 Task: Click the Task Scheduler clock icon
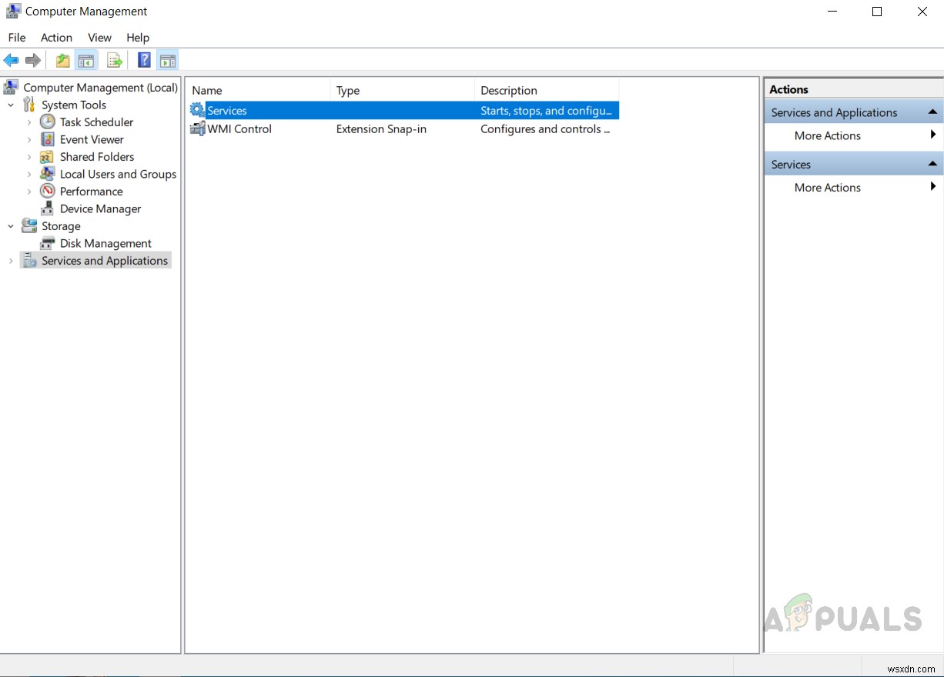pyautogui.click(x=48, y=122)
